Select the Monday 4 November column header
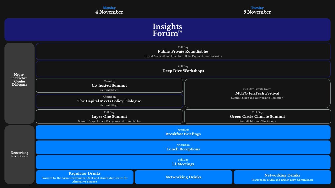 109,10
